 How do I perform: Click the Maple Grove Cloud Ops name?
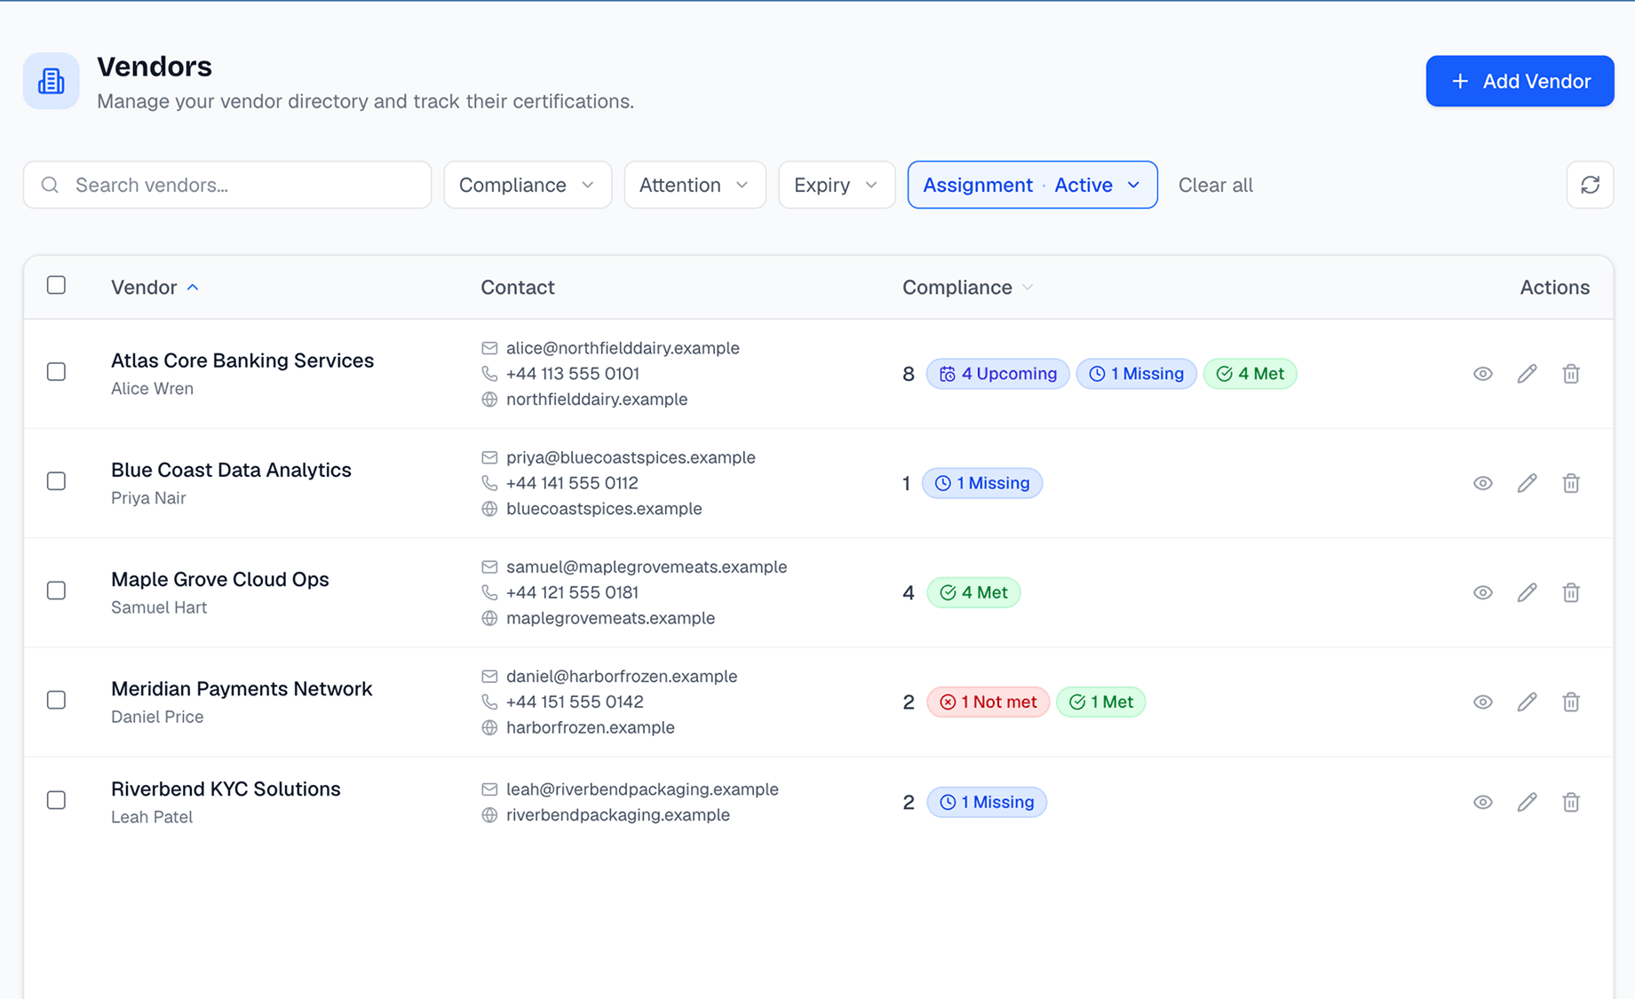pos(220,579)
